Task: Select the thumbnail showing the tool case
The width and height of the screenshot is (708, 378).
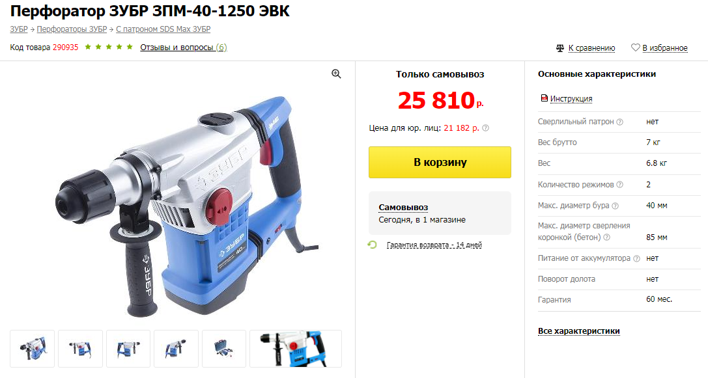Action: click(x=224, y=349)
